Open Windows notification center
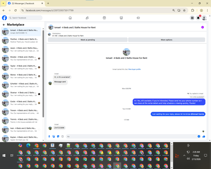 [206, 155]
